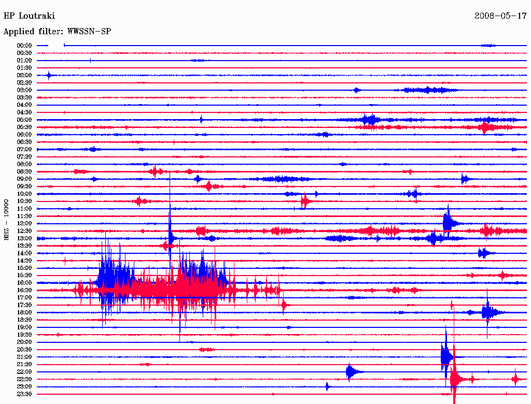This screenshot has height=404, width=531.
Task: Select the 18:30 time label
Action: click(x=24, y=320)
